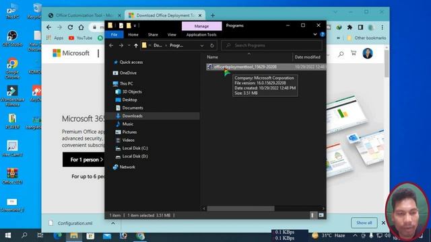Open the View ribbon tab
This screenshot has width=431, height=242.
(172, 34)
